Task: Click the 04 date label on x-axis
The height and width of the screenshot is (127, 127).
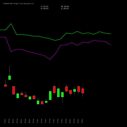Action: coord(17,121)
